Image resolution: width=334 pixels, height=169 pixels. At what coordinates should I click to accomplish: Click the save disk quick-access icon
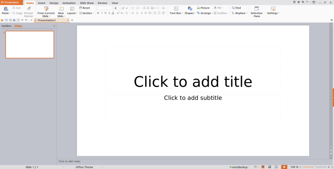6,20
